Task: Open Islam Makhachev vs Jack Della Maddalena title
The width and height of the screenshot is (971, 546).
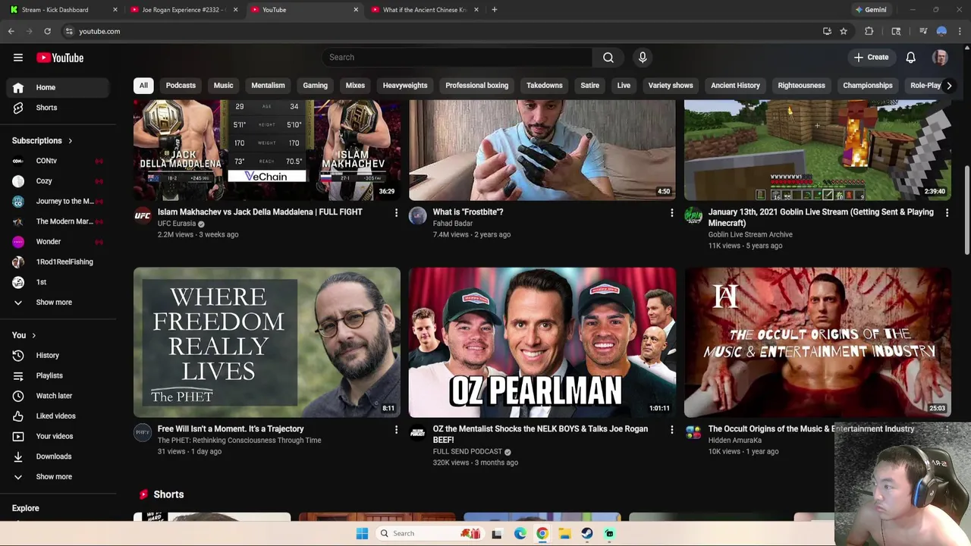Action: [x=260, y=212]
